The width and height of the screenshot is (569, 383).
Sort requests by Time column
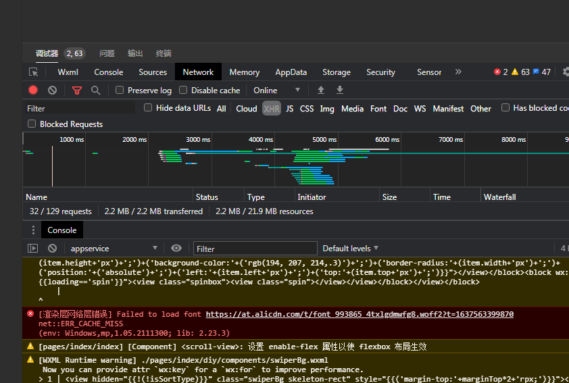[x=455, y=197]
